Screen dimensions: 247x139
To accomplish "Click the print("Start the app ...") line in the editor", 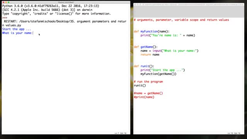I will (162, 70).
